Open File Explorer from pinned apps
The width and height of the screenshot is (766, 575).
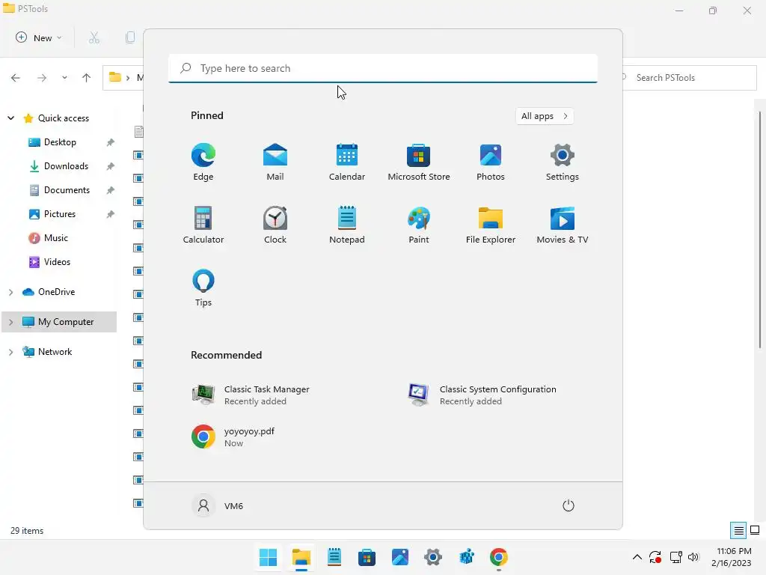(x=491, y=225)
